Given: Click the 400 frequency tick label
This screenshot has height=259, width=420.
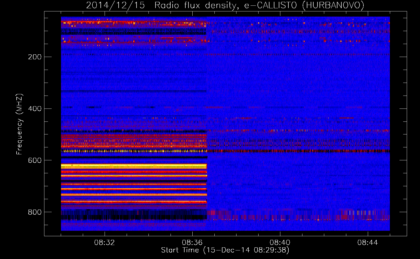Looking at the screenshot, I should point(35,109).
